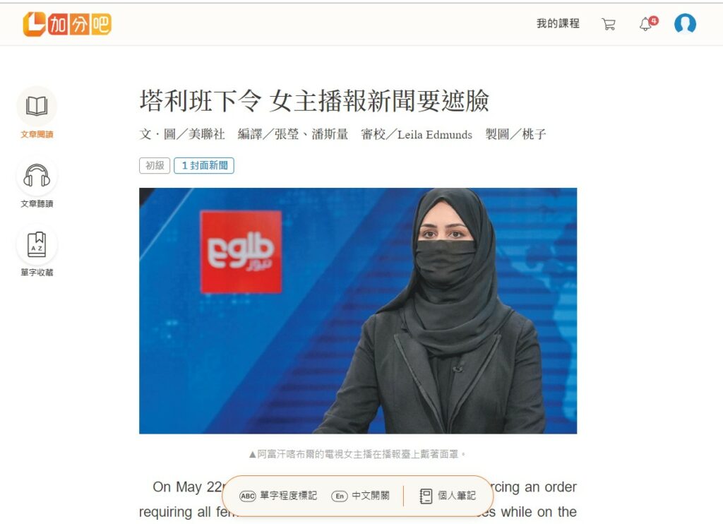Check notifications via the bell icon
The height and width of the screenshot is (524, 723).
[646, 24]
